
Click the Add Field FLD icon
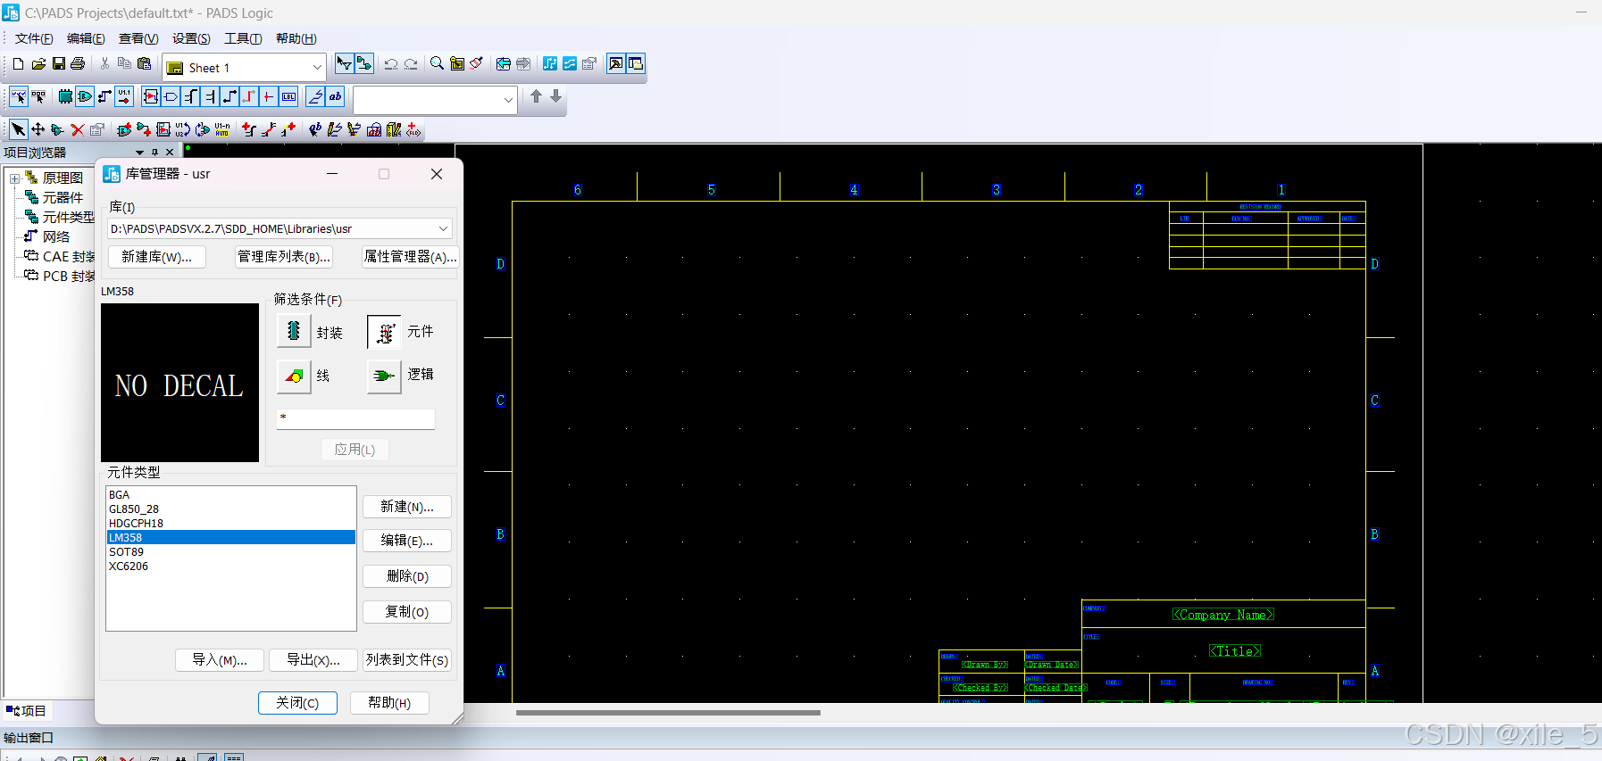(413, 130)
